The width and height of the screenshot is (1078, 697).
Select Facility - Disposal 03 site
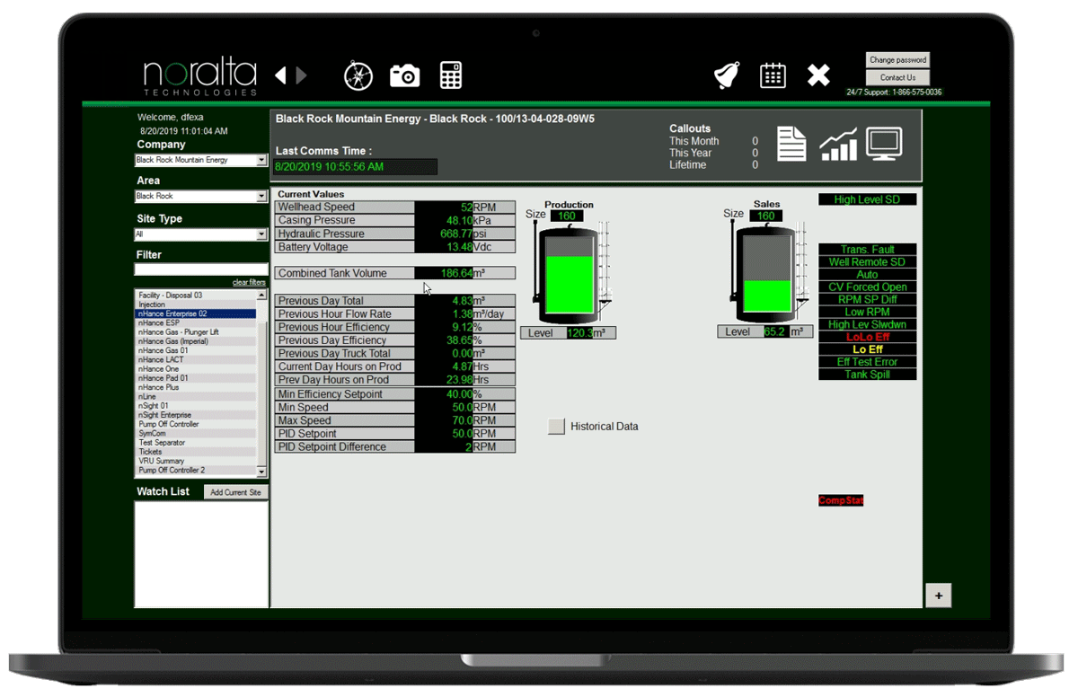coord(196,296)
